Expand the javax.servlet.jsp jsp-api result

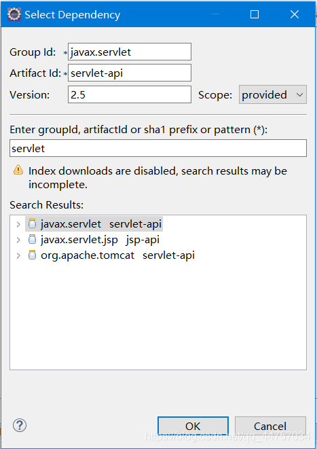(x=18, y=240)
